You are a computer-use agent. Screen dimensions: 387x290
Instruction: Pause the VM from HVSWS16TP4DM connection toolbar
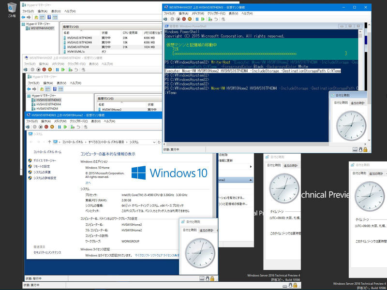tap(57, 70)
